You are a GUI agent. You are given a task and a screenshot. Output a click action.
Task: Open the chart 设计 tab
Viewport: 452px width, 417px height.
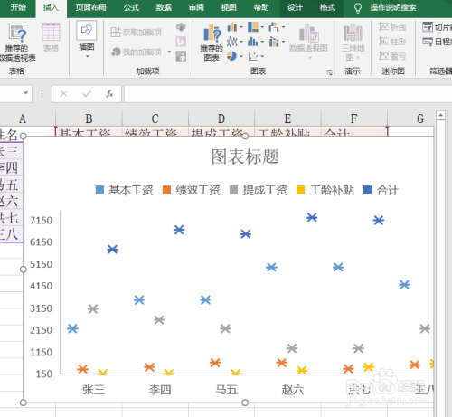tap(295, 7)
